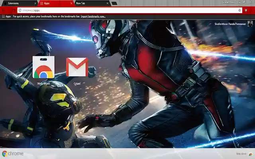
Task: Close the Apps tab
Action: (x=71, y=3)
